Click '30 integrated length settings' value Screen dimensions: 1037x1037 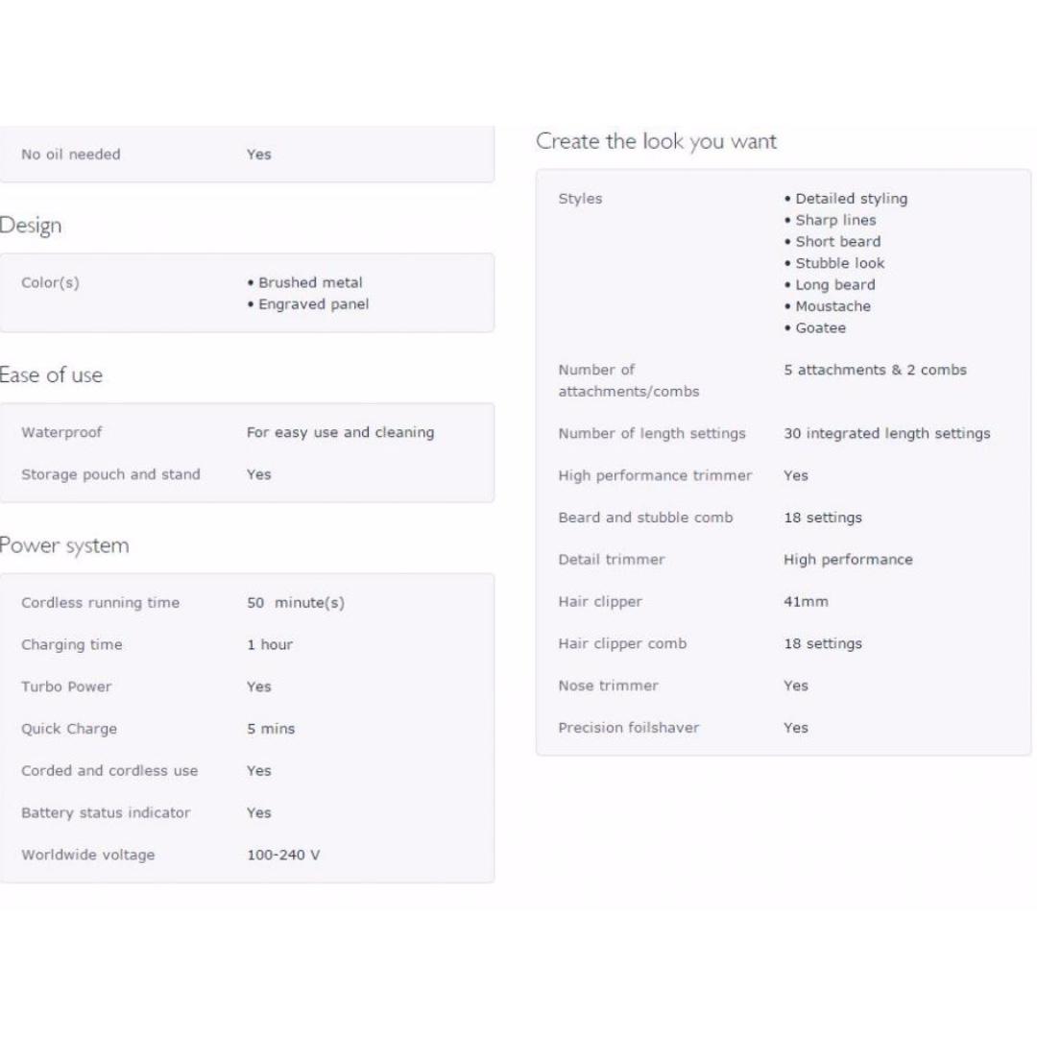[x=887, y=434]
